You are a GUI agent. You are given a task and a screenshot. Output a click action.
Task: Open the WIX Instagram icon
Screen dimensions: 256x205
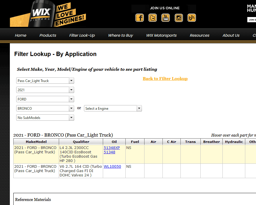point(179,18)
